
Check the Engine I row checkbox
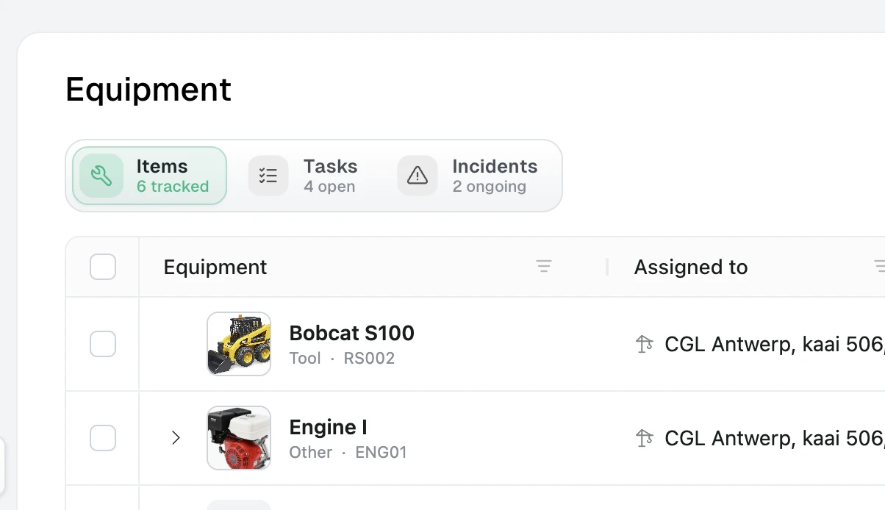point(103,438)
